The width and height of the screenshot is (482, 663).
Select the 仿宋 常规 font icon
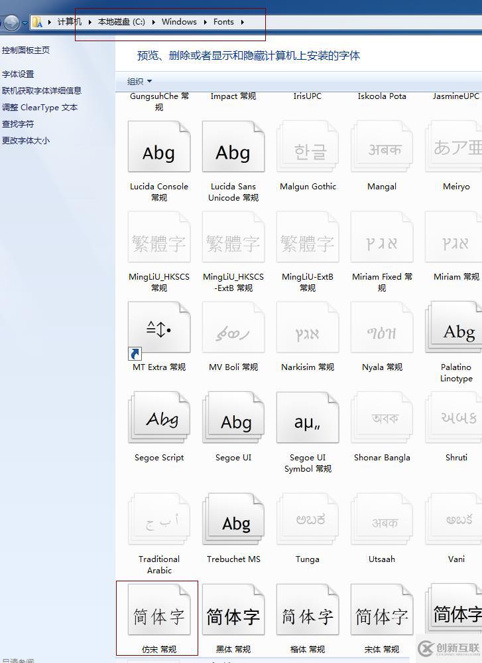point(159,610)
